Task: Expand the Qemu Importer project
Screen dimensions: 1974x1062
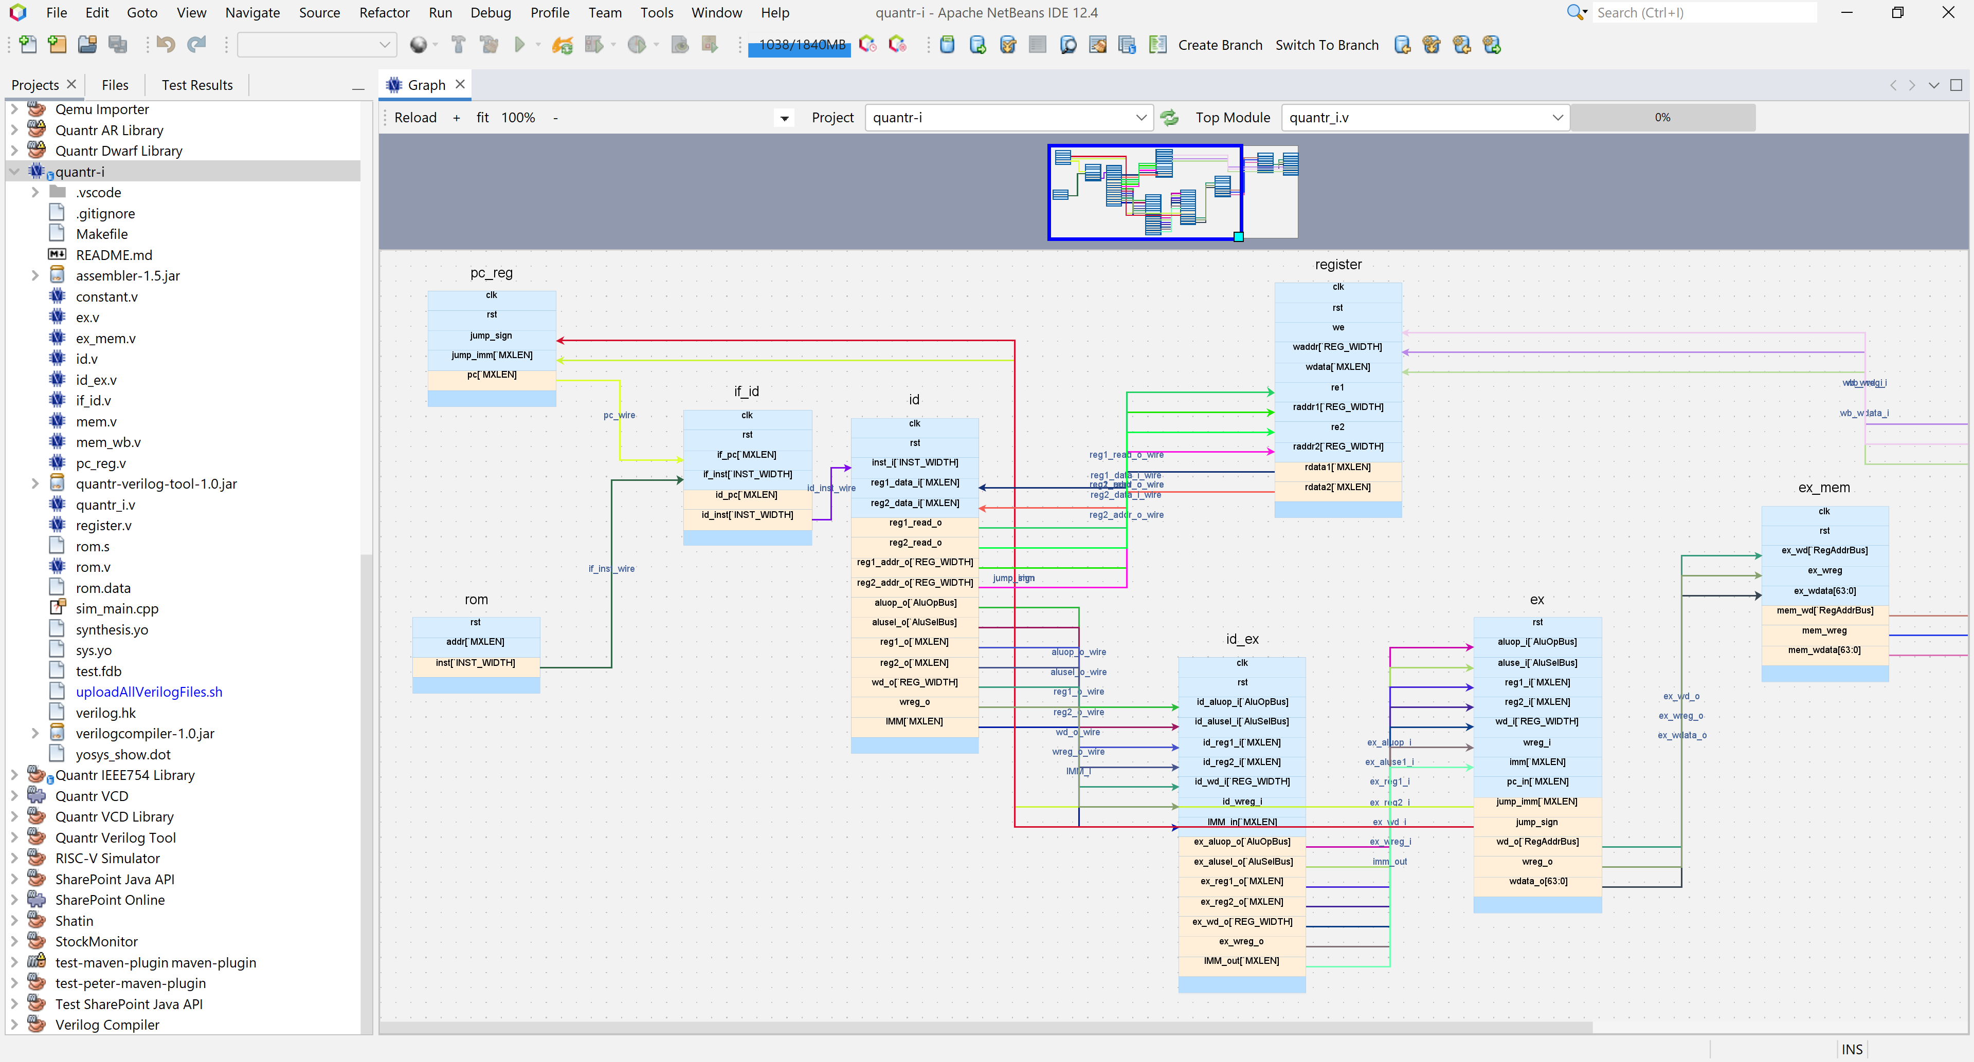Action: [14, 109]
